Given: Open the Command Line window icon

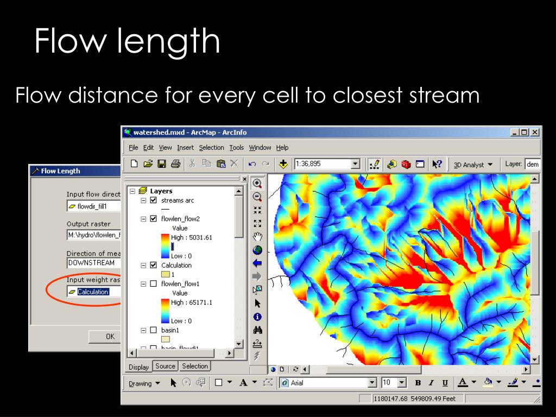Looking at the screenshot, I should (x=420, y=164).
